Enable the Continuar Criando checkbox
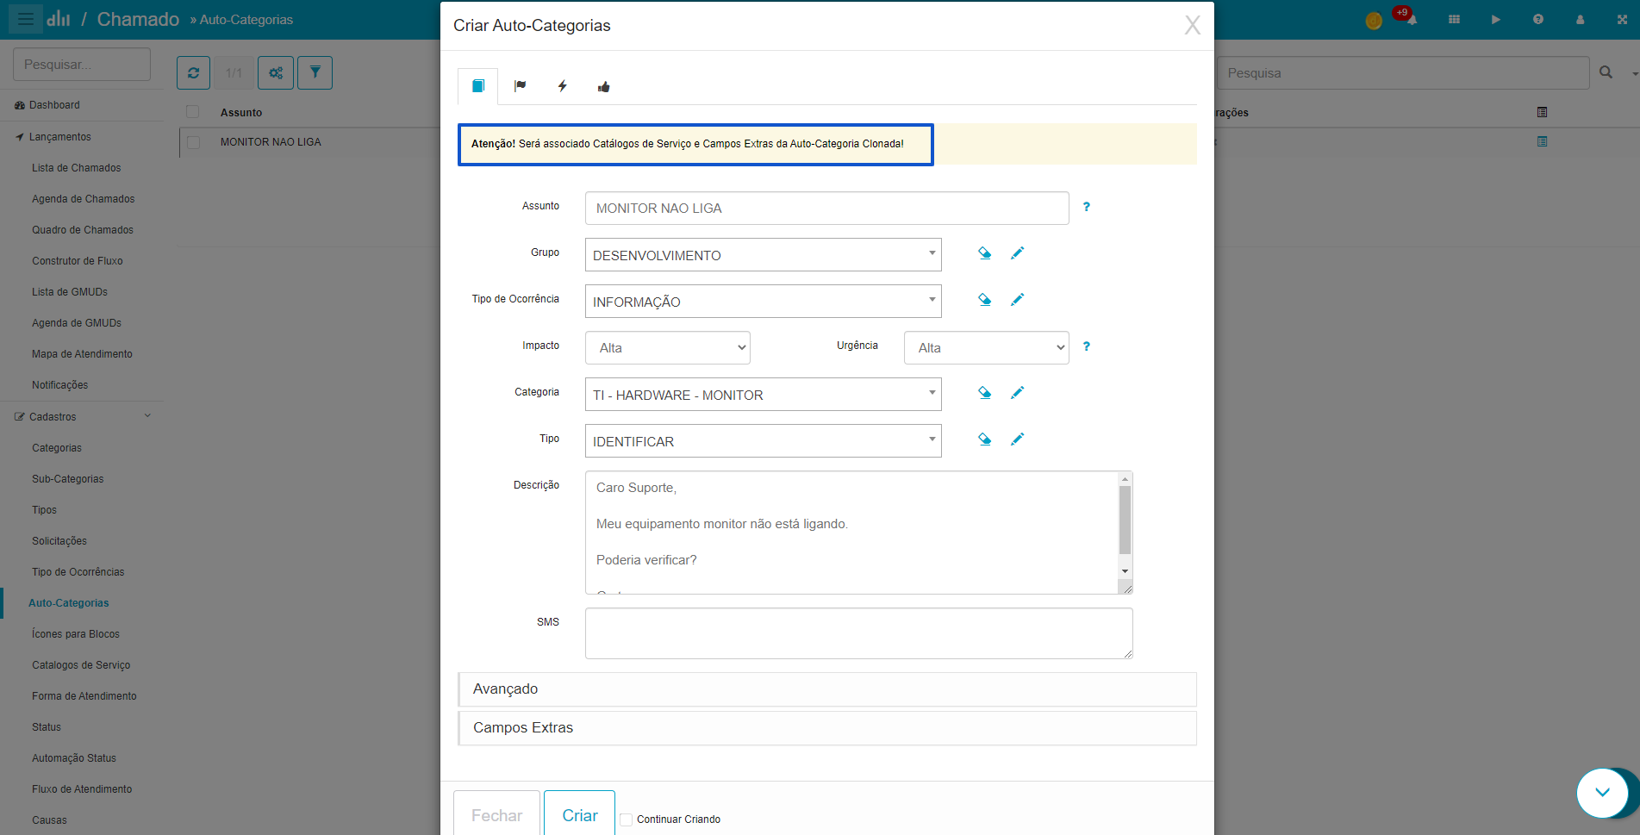 point(627,819)
